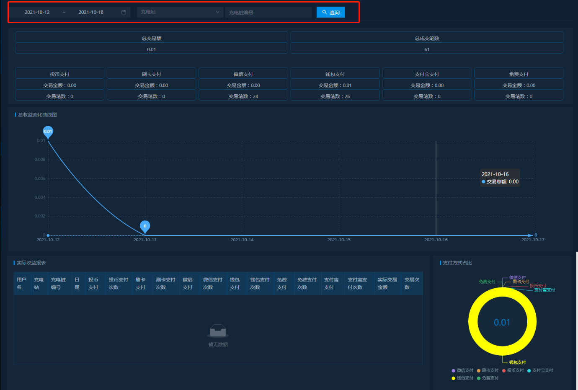Click the 投币支付 red legend color dot
Screen dimensions: 578x390
(x=504, y=371)
